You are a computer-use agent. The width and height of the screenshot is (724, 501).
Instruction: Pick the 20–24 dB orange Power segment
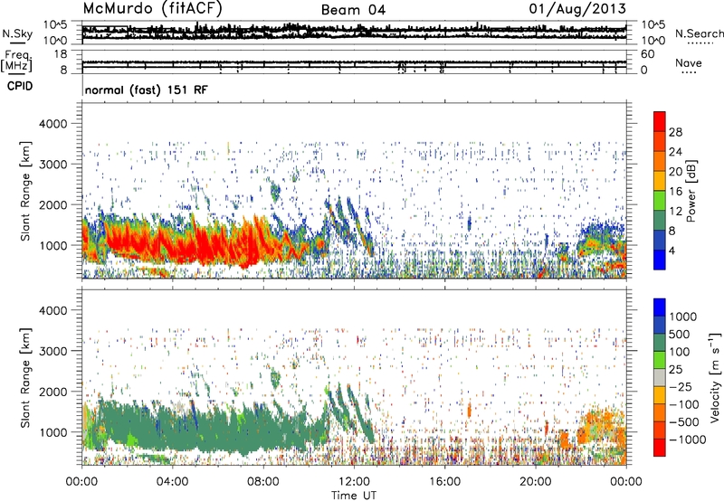pyautogui.click(x=660, y=161)
